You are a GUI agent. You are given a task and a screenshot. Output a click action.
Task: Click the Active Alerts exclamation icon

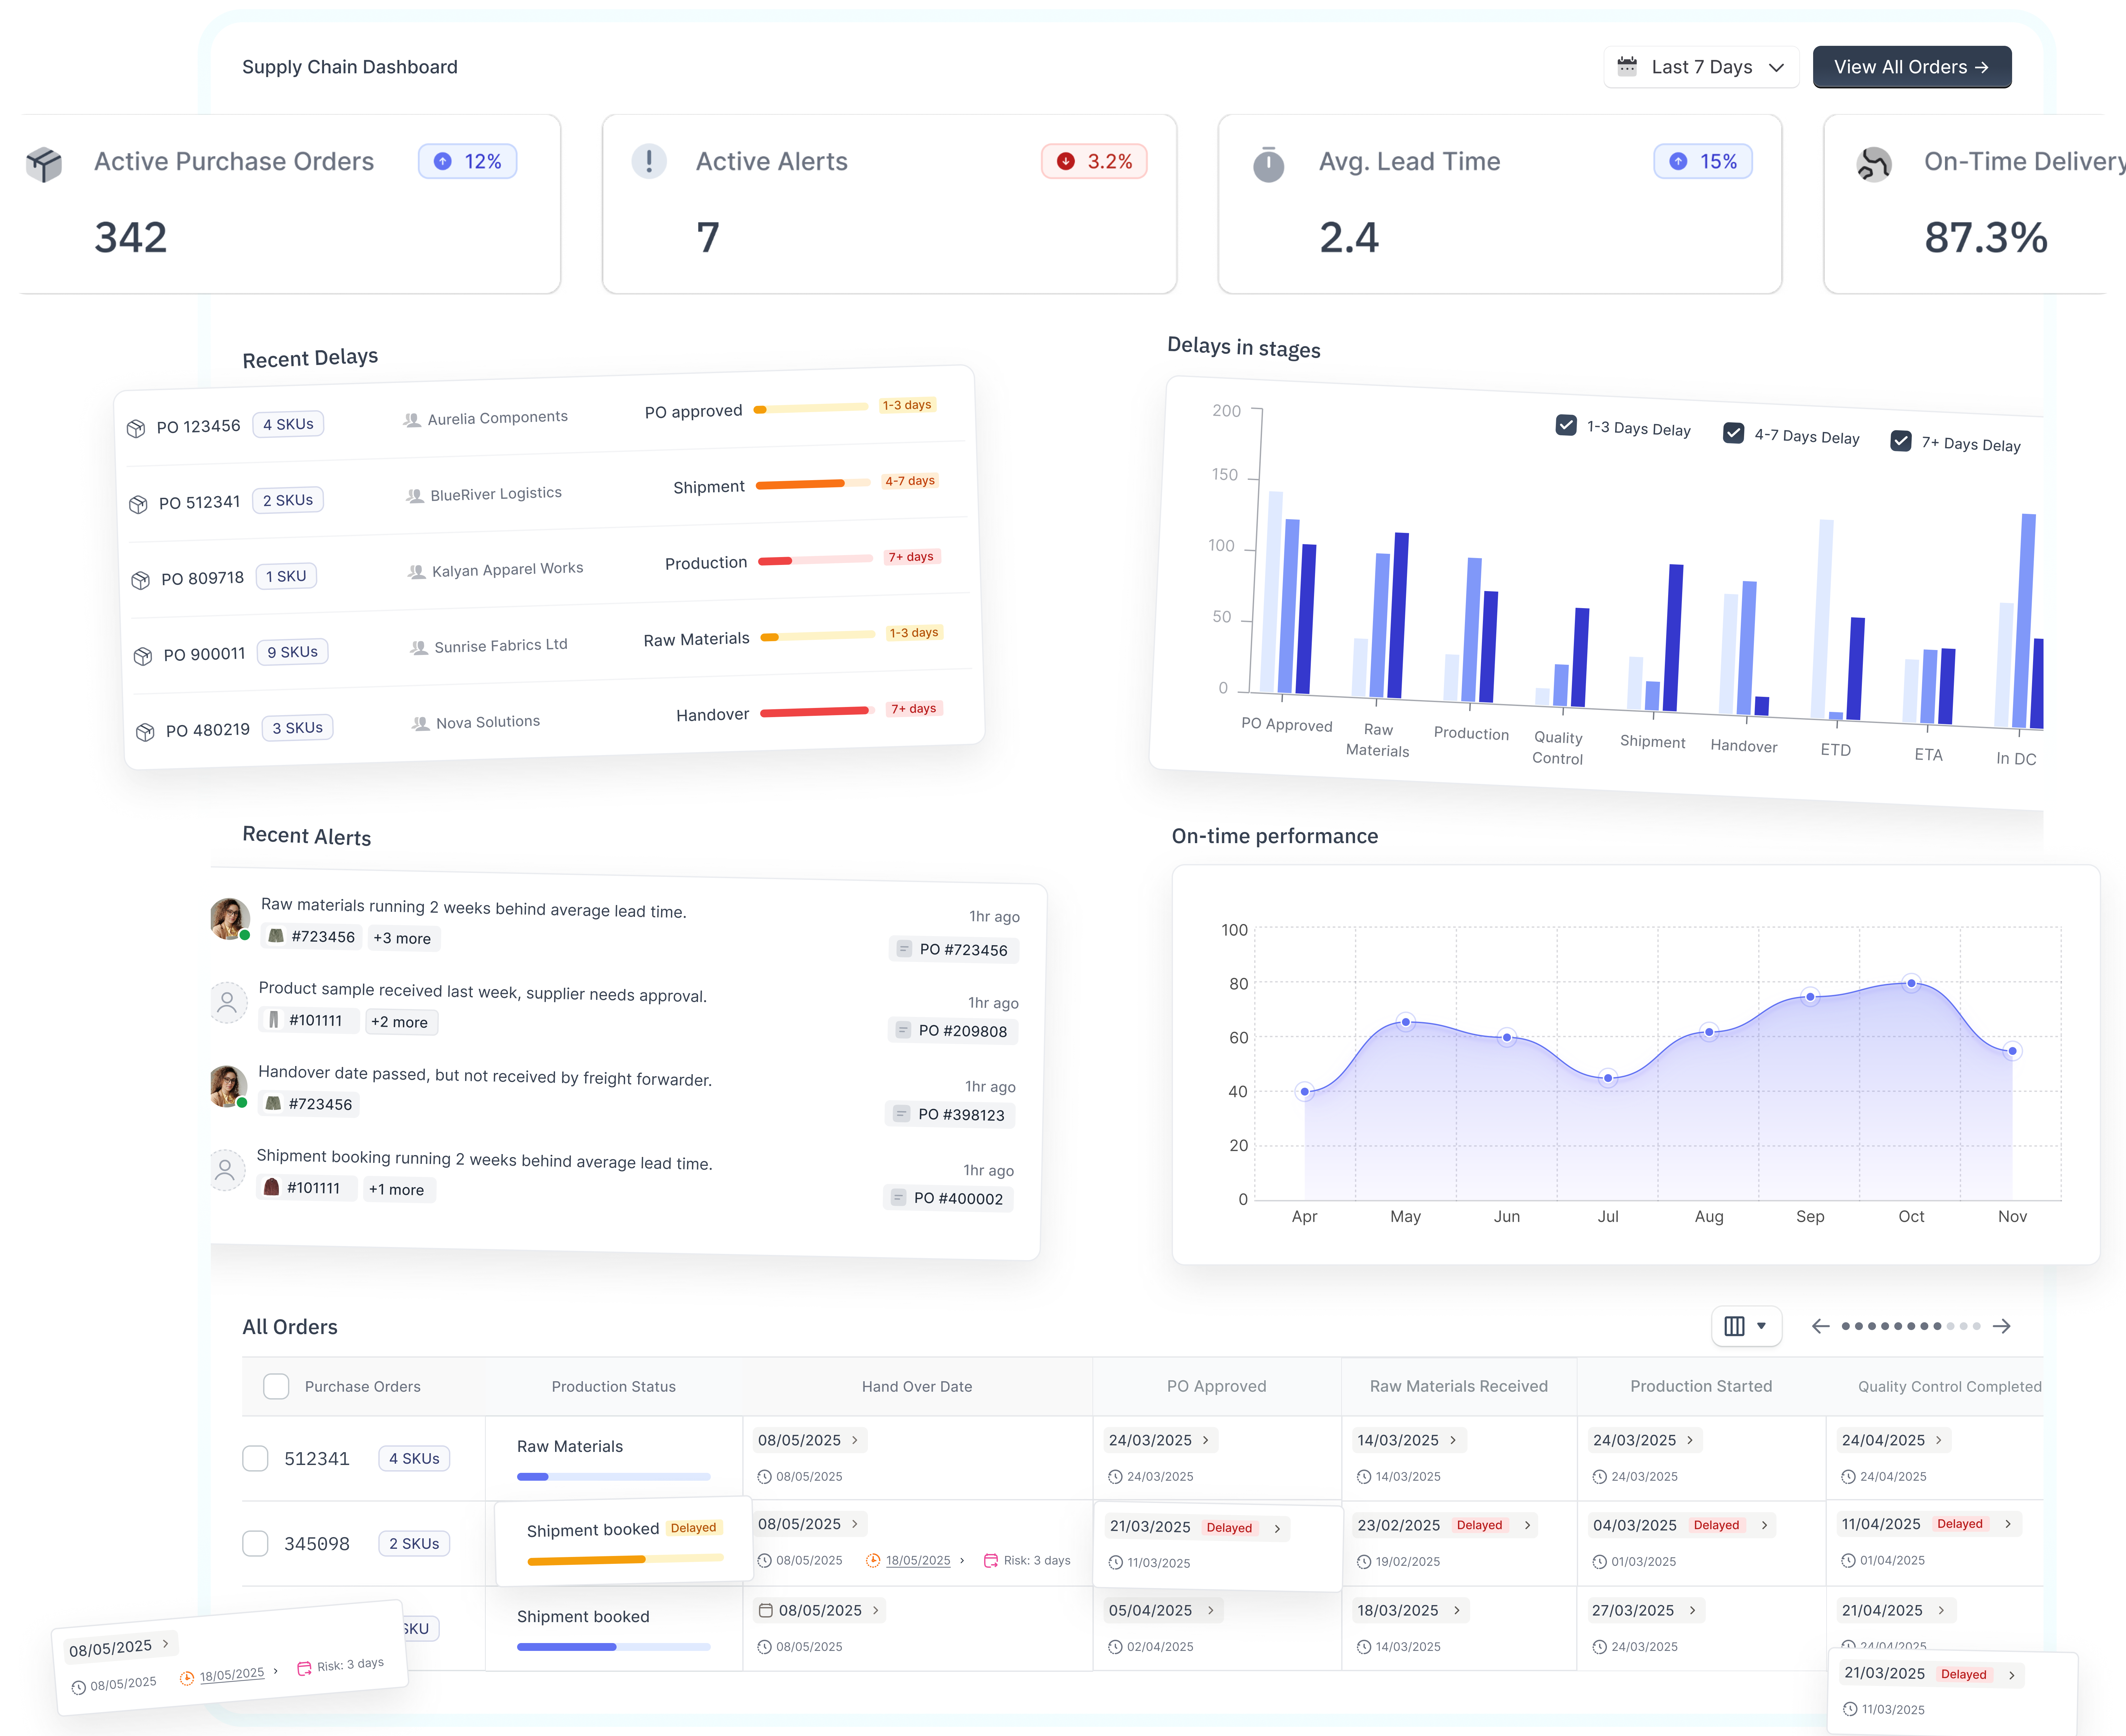pos(649,161)
